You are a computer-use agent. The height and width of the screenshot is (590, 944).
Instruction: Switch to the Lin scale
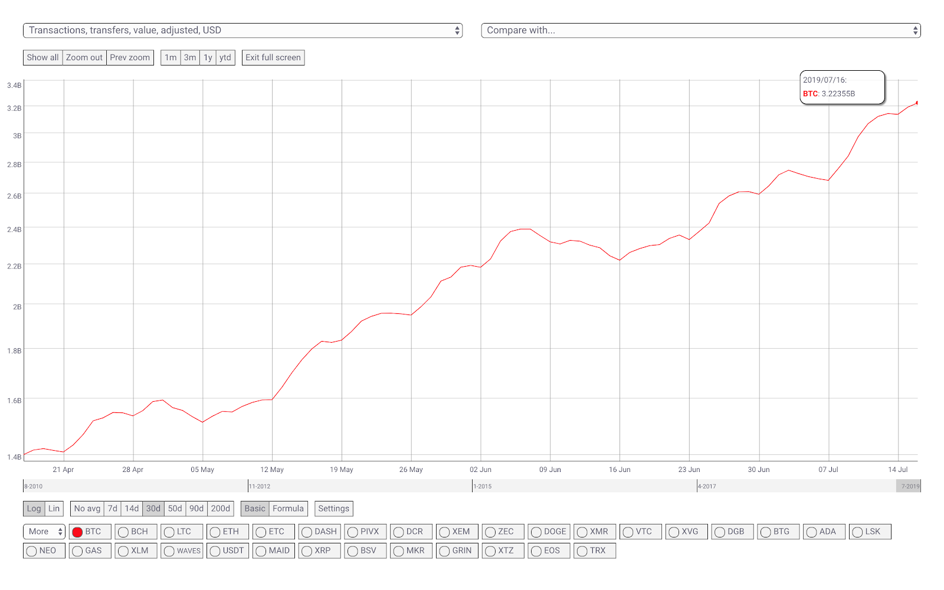point(54,509)
